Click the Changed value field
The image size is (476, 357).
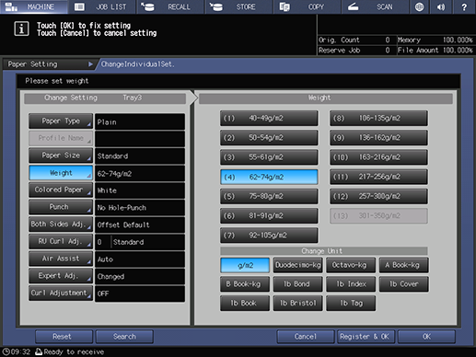click(x=140, y=276)
